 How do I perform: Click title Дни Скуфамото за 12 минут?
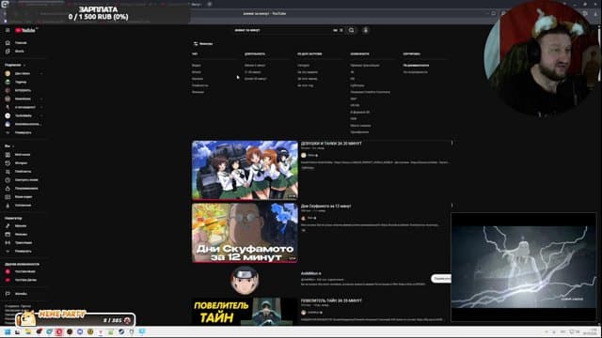(326, 206)
